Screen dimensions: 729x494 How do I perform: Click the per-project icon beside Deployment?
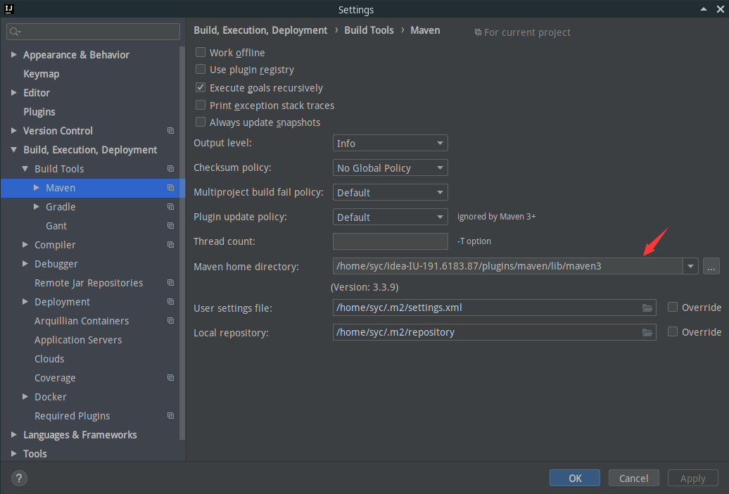(x=170, y=302)
